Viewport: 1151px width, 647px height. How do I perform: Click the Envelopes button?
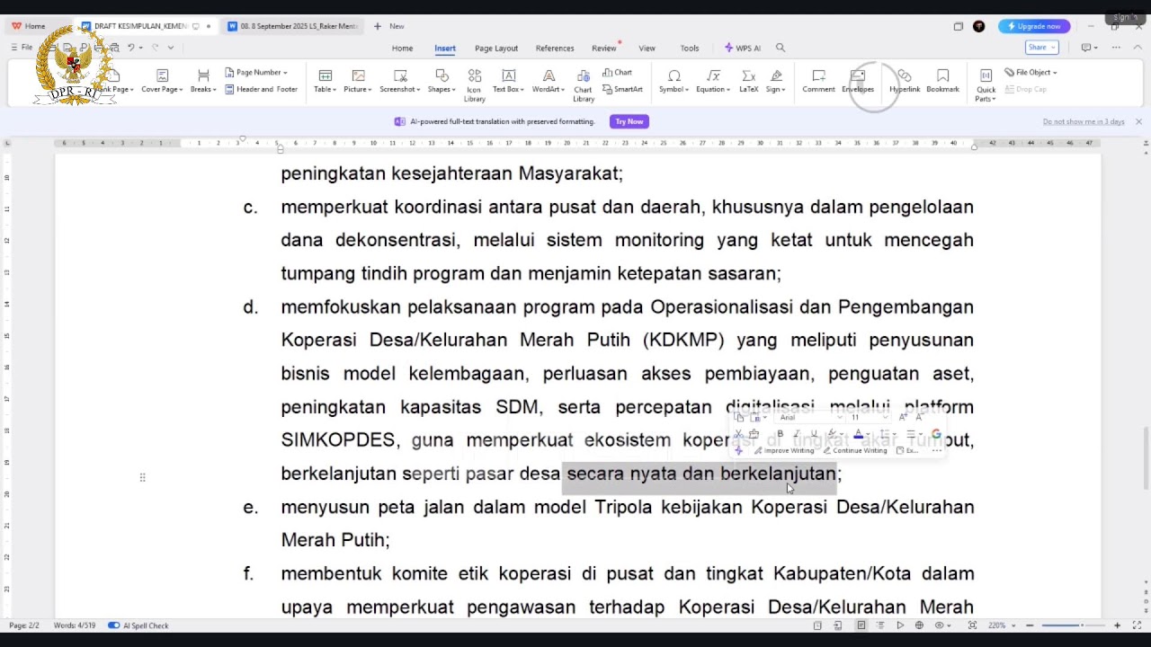(858, 81)
